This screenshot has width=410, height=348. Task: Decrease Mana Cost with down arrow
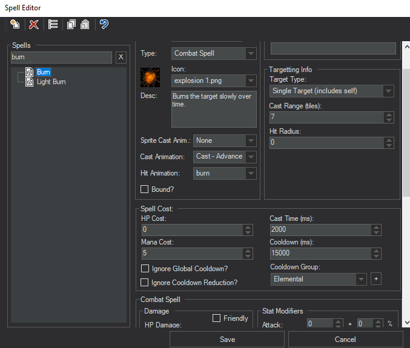tap(248, 256)
